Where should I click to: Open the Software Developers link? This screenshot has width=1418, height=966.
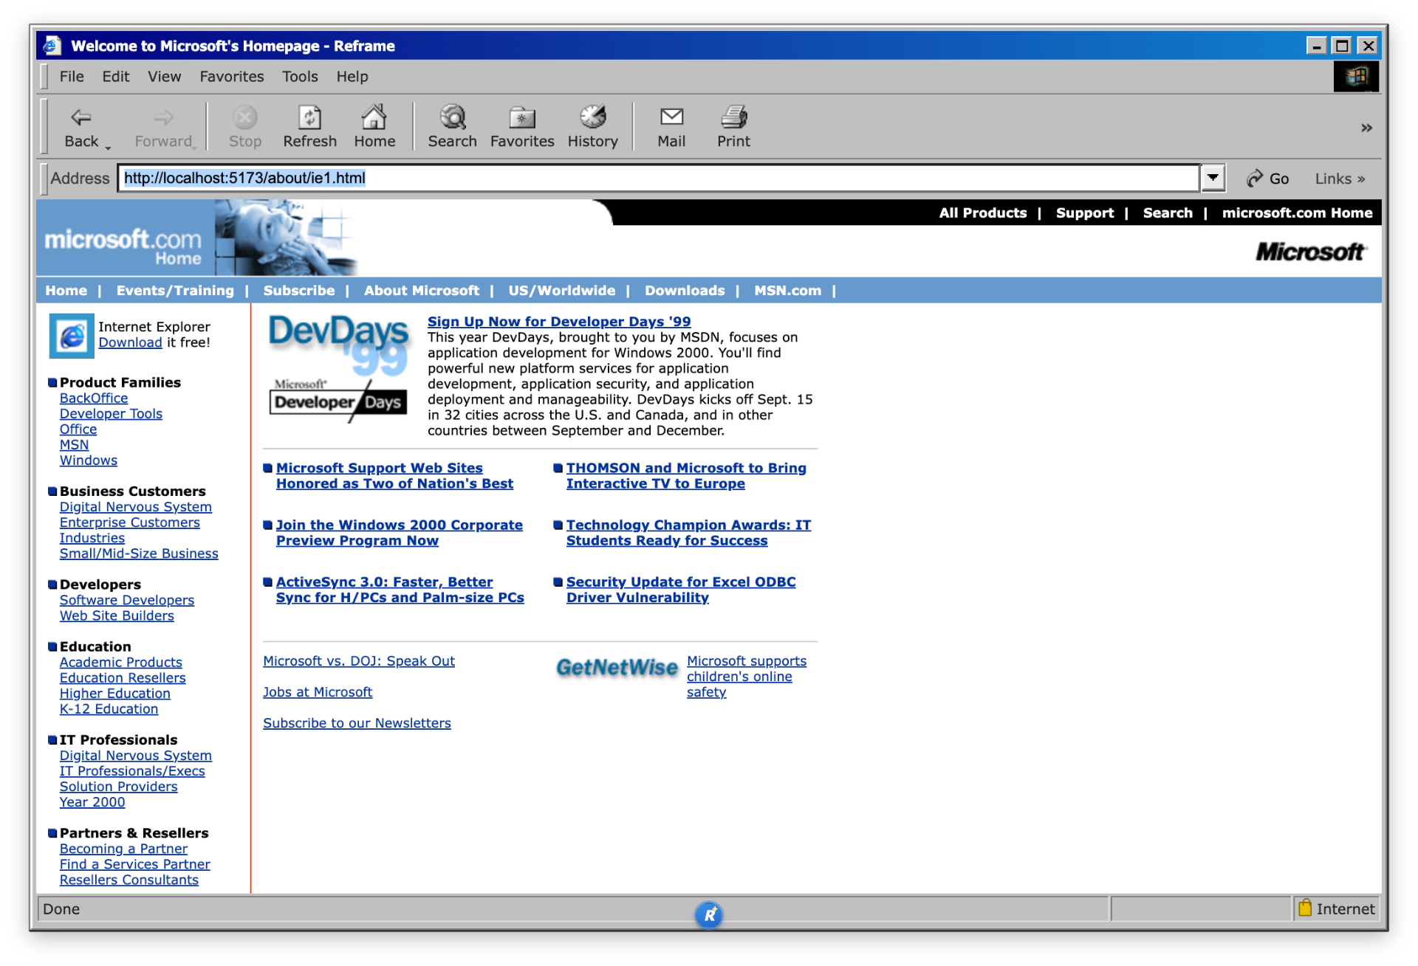click(127, 601)
